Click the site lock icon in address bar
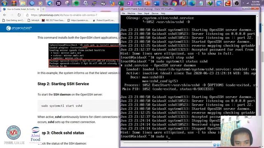 click(27, 15)
